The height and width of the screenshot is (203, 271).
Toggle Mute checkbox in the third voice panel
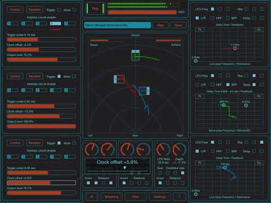(75, 143)
